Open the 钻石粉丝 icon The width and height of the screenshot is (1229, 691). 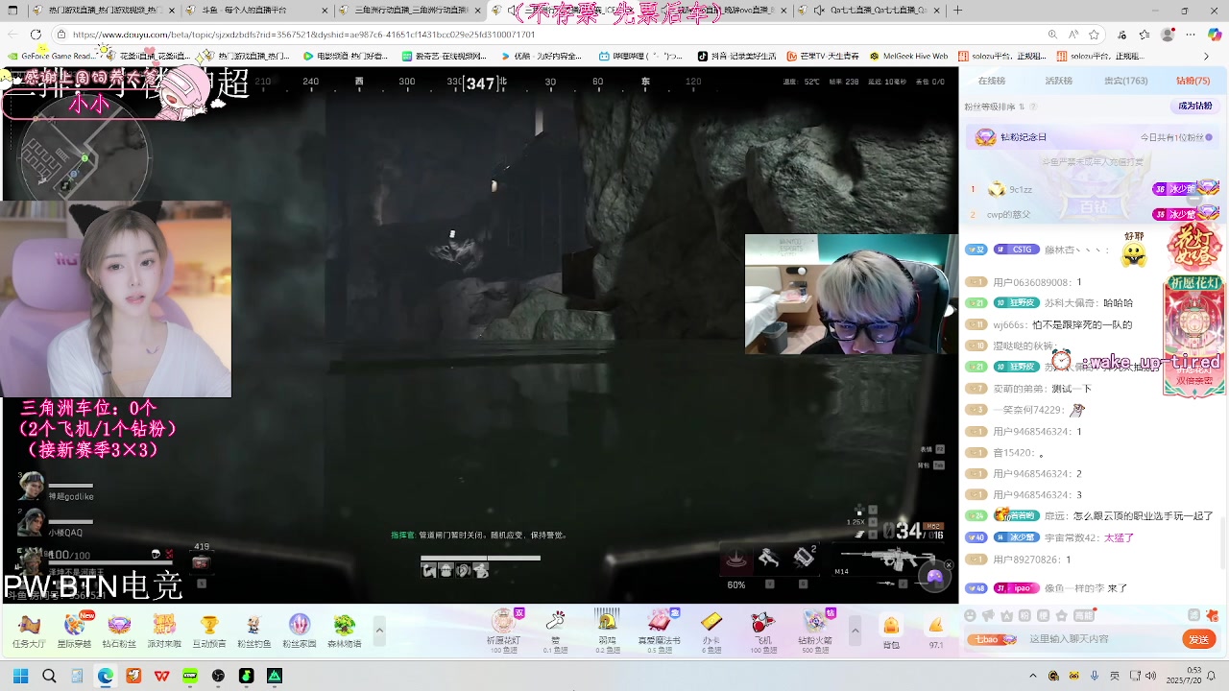119,631
